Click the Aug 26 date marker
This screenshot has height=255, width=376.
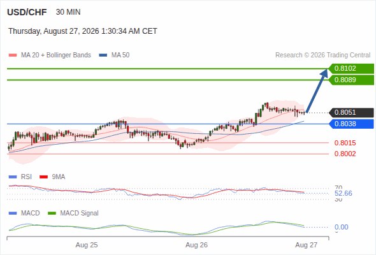(x=196, y=245)
